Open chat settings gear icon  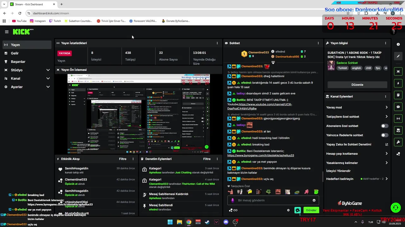[288, 210]
